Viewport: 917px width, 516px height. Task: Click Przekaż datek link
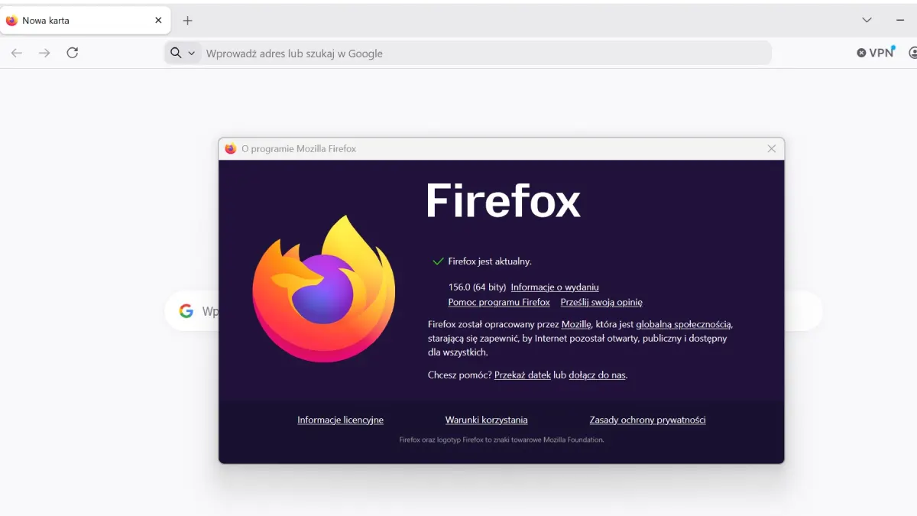[523, 375]
